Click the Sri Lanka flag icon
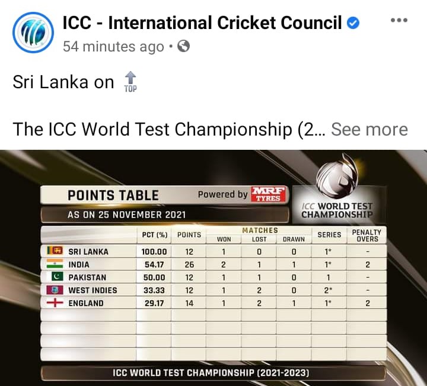Viewport: 427px width, 386px height. coord(55,250)
